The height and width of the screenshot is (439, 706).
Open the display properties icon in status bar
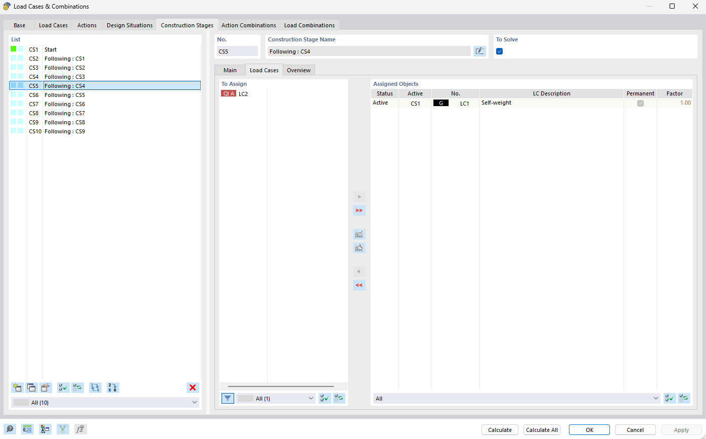click(45, 429)
